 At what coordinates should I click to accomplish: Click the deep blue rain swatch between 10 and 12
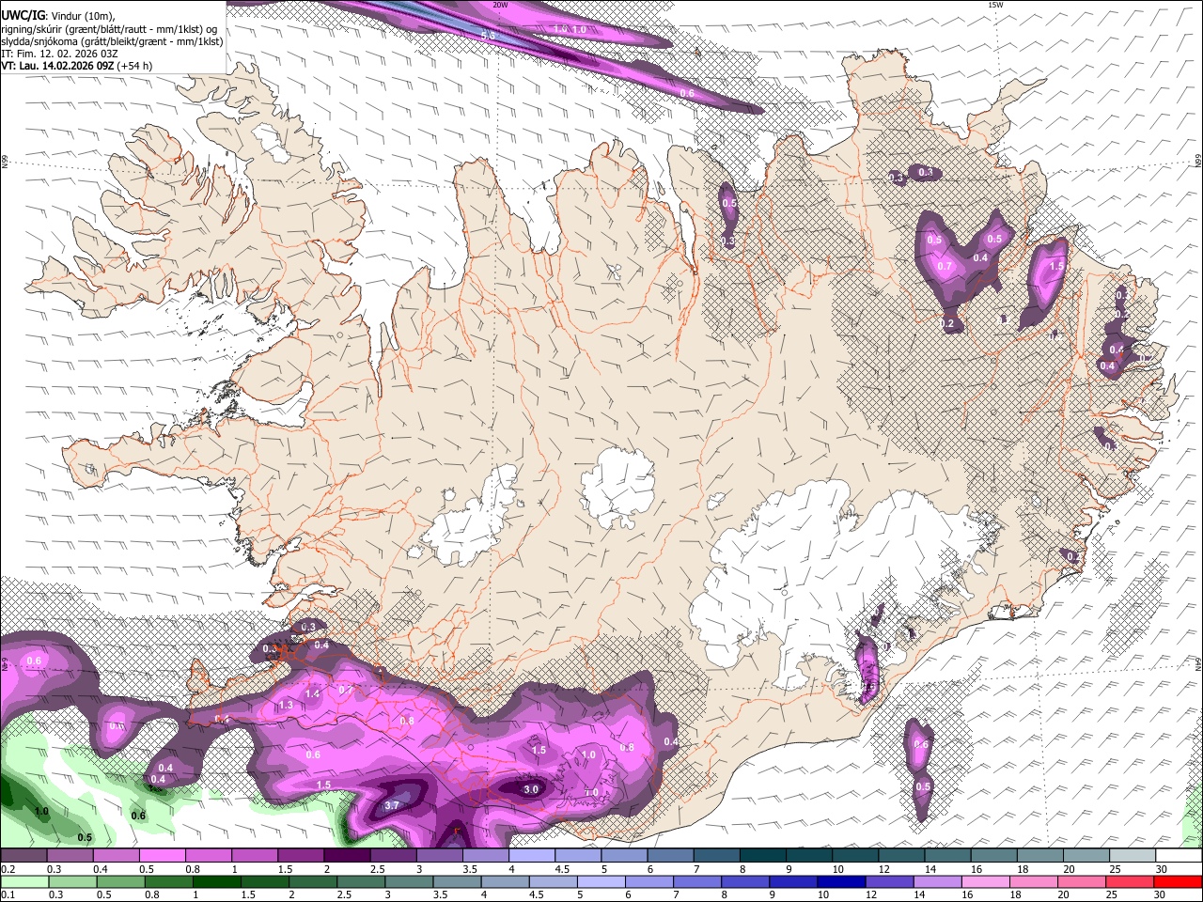point(842,881)
